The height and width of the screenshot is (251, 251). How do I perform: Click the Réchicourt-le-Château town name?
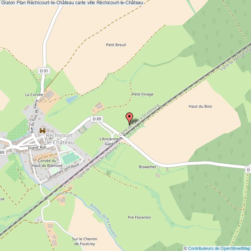[x=60, y=139]
